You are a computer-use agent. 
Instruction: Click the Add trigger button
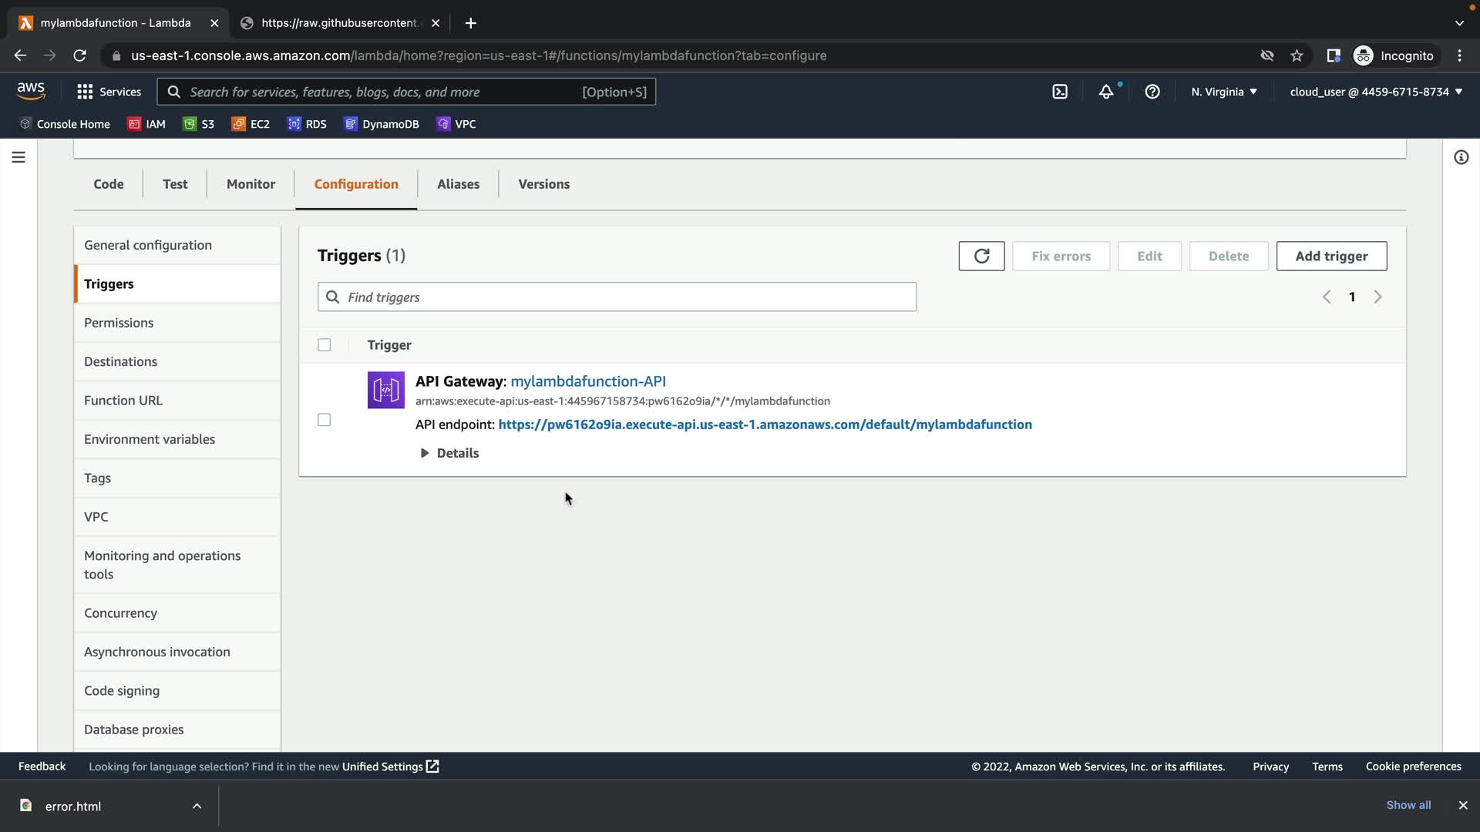pos(1331,256)
